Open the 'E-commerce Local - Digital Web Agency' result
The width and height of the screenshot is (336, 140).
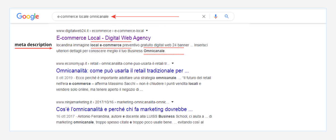[x=104, y=38]
